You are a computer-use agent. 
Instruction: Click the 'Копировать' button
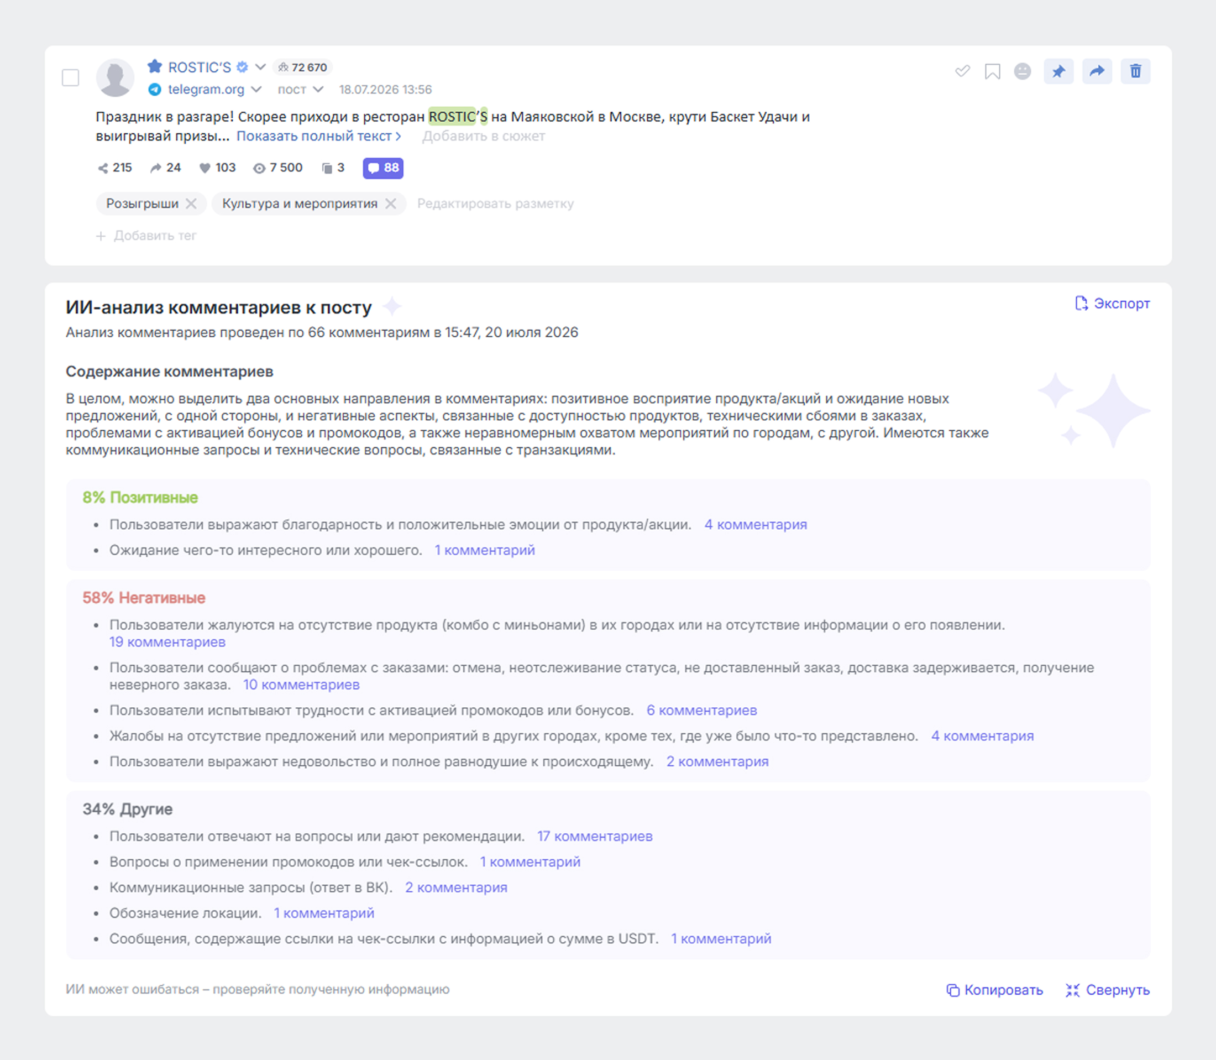tap(995, 990)
